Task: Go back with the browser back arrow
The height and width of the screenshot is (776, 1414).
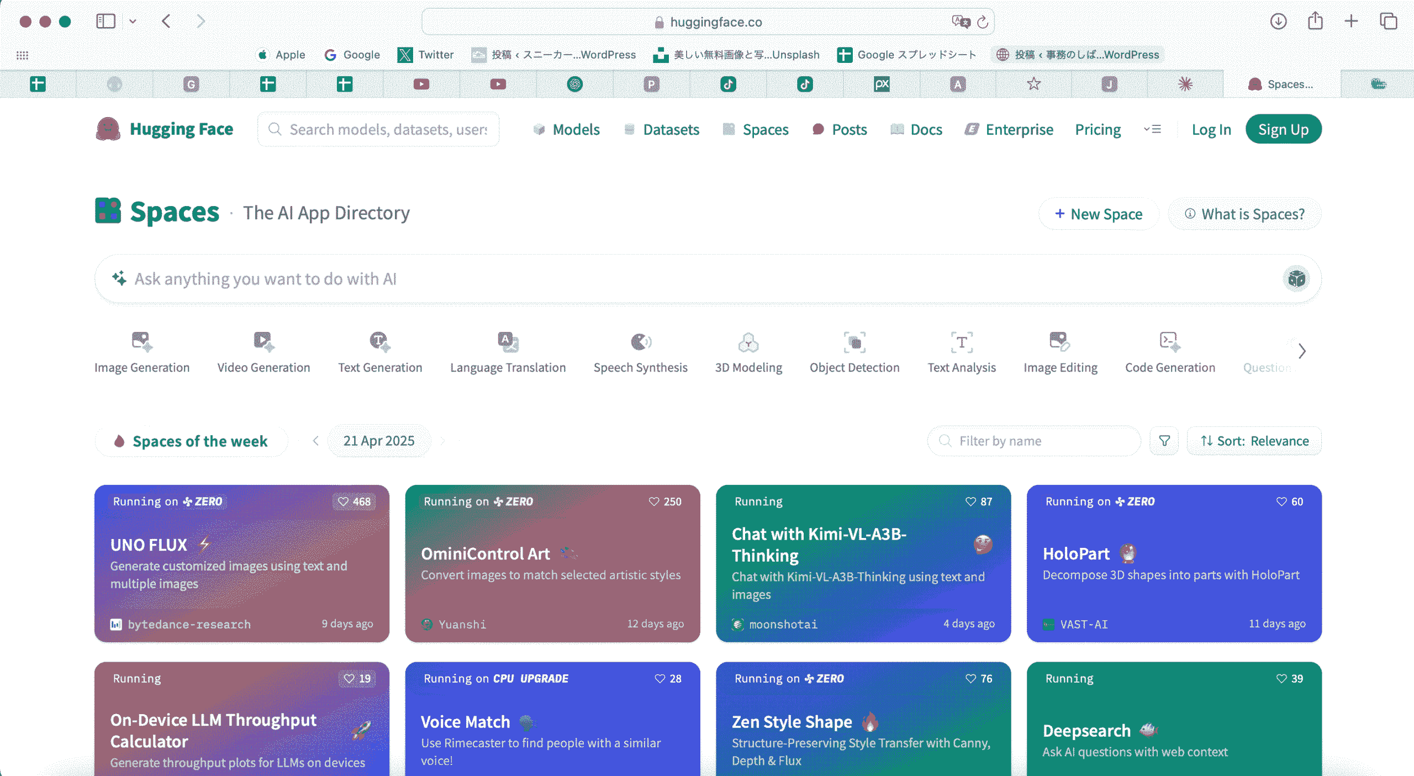Action: tap(166, 22)
